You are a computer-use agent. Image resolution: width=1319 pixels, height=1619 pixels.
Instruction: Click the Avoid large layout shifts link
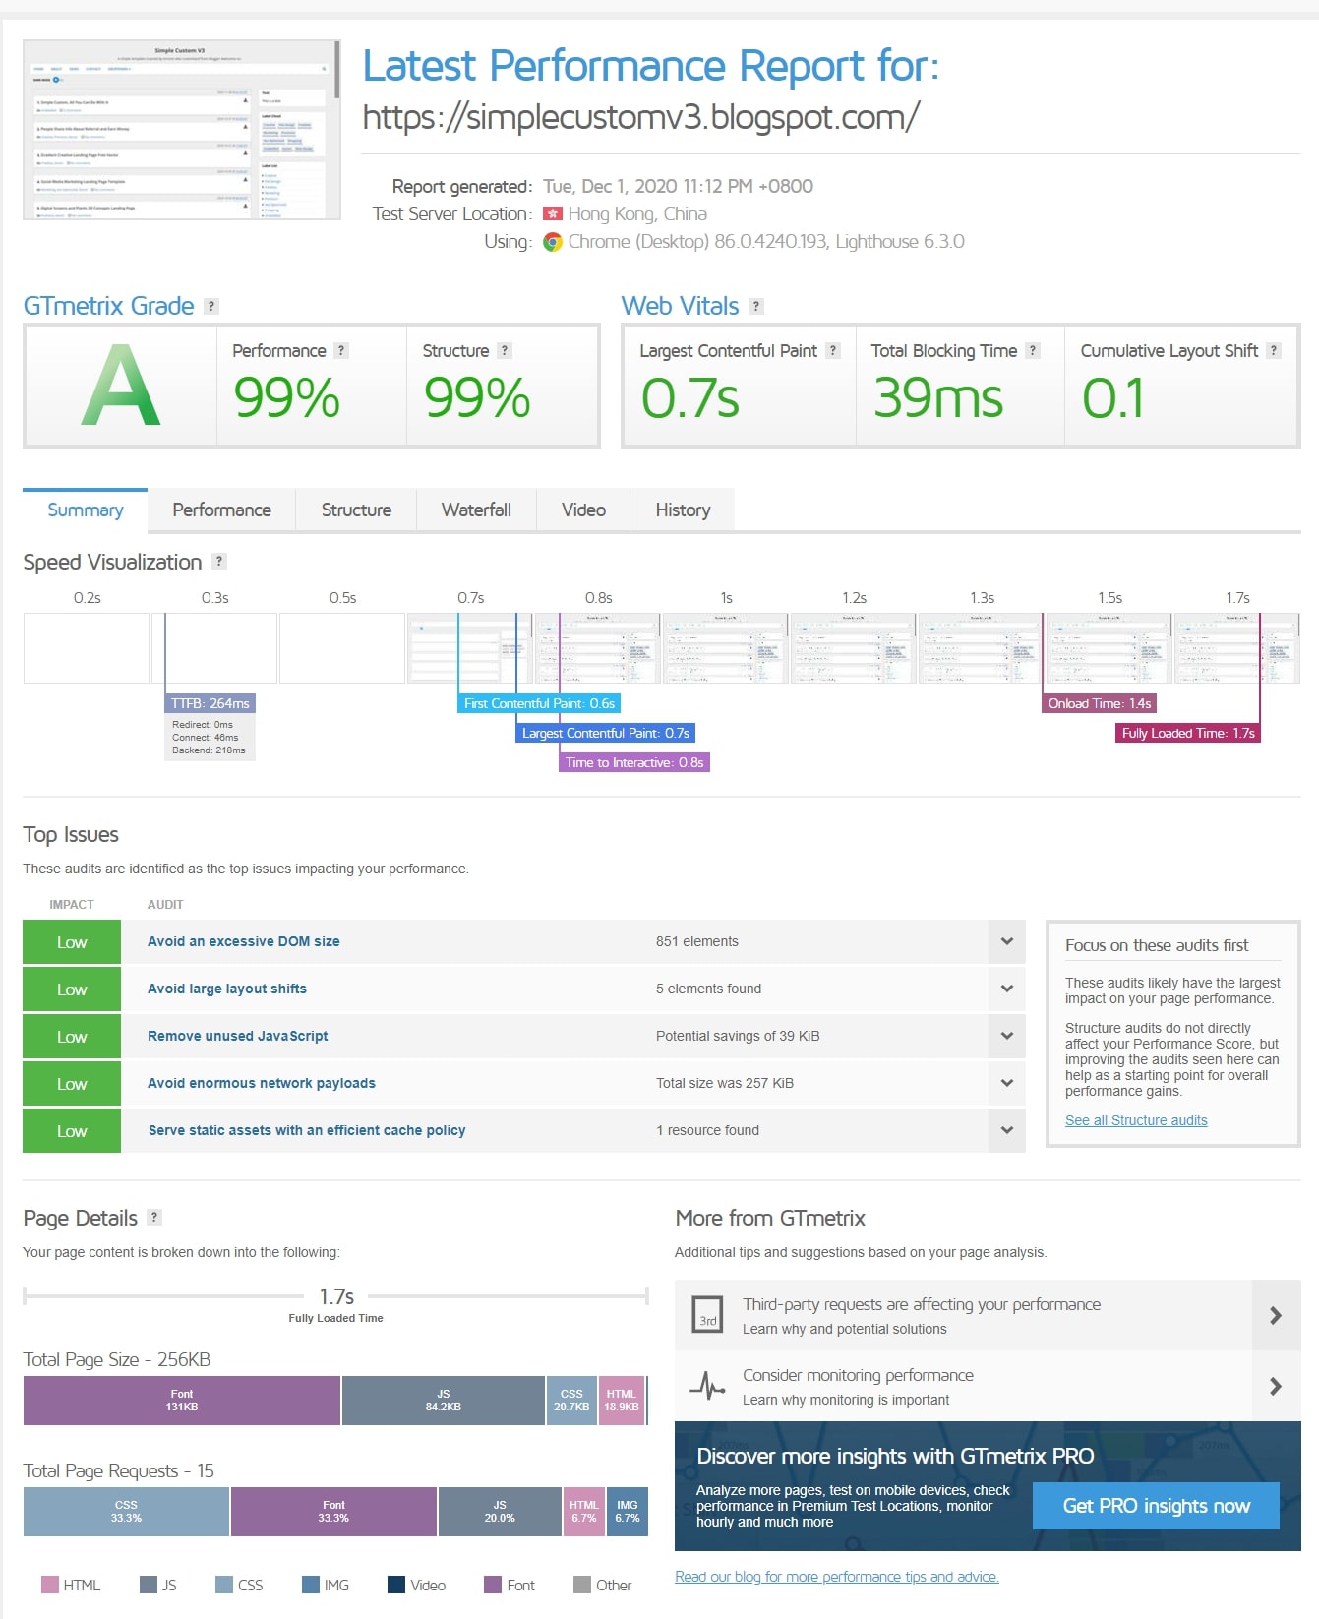227,989
